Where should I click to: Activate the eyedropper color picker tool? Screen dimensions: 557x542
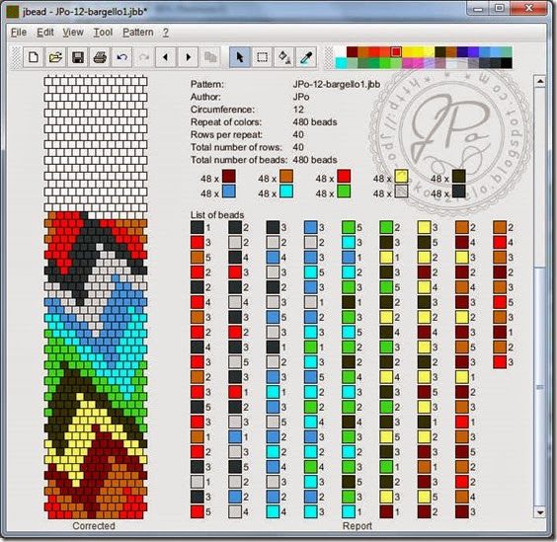point(306,57)
